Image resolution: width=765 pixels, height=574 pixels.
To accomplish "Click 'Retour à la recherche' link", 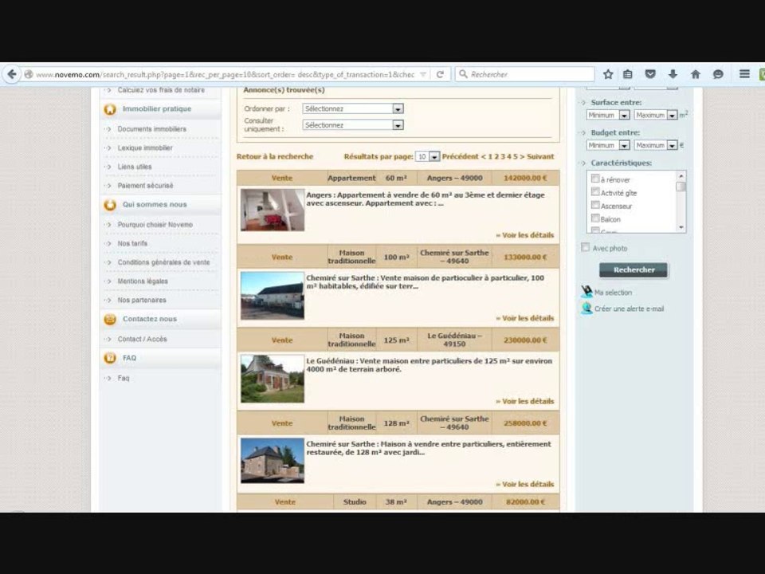I will pyautogui.click(x=275, y=157).
